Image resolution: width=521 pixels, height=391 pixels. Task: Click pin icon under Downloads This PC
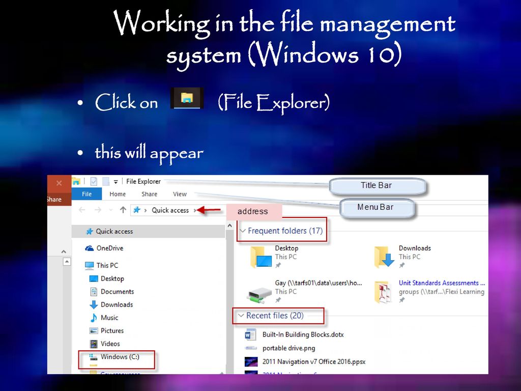[402, 265]
